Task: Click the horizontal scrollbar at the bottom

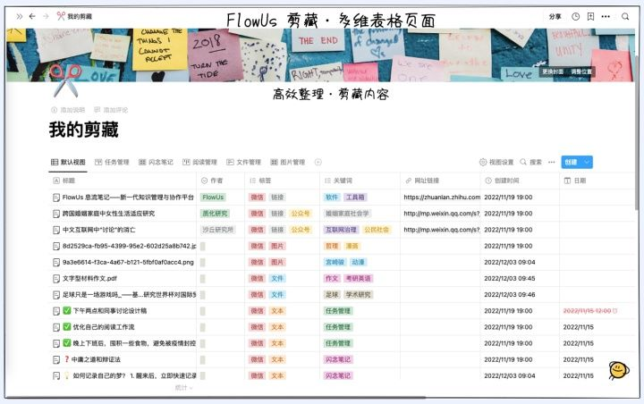Action: (x=217, y=397)
